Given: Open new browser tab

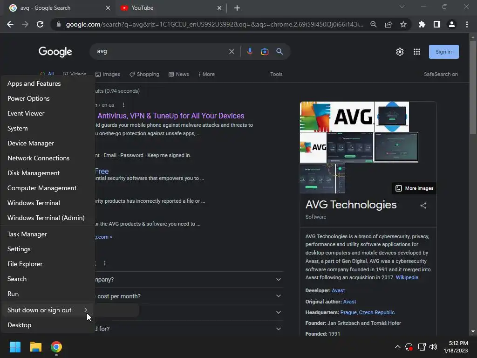Looking at the screenshot, I should point(237,8).
